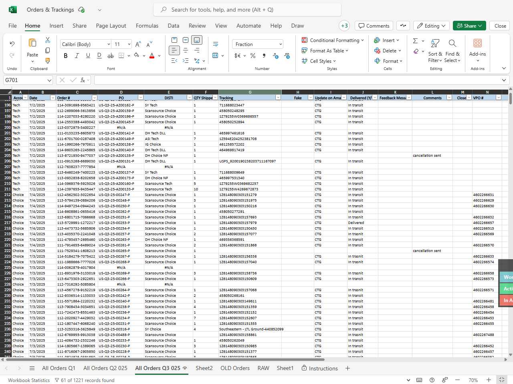Switch to the RAW sheet tab

pyautogui.click(x=263, y=368)
